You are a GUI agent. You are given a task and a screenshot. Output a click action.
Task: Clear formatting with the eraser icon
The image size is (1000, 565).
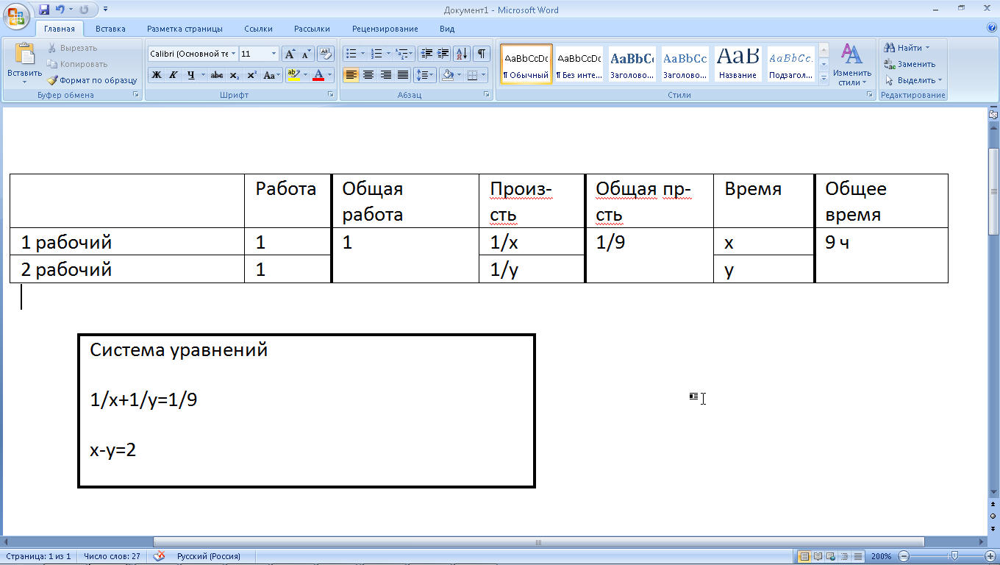[x=326, y=54]
